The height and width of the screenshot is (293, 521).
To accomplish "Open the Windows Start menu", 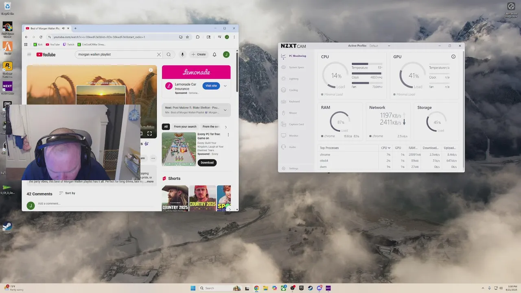I will pos(193,288).
